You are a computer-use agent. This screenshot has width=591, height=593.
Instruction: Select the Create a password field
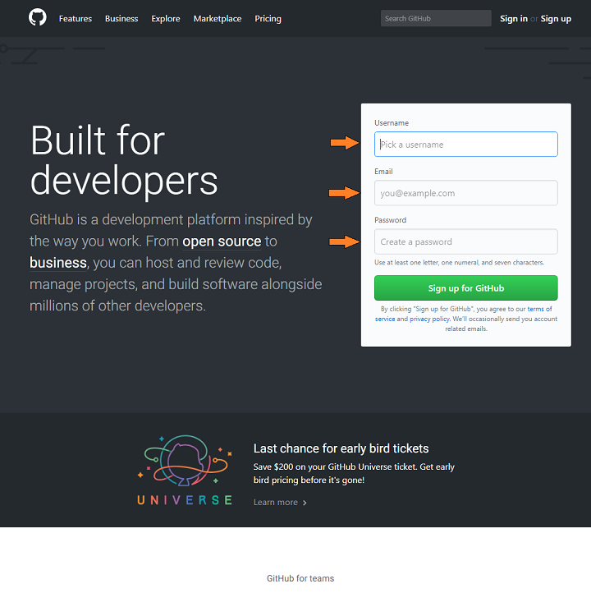click(466, 241)
